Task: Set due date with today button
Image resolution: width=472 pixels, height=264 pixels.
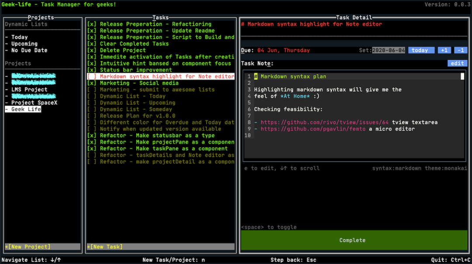Action: 421,50
